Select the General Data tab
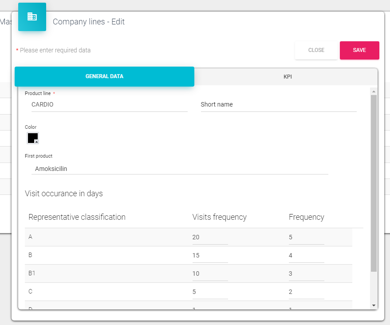Screen dimensions: 390x325 [x=104, y=76]
